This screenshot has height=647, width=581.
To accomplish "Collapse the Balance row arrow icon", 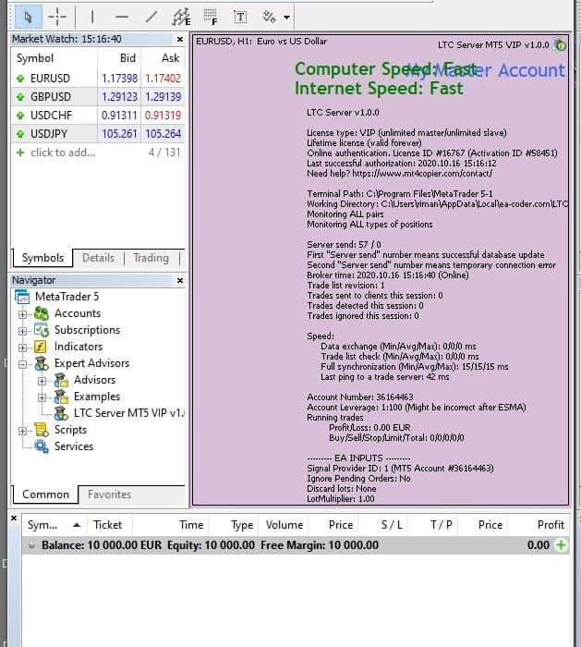I will tap(31, 545).
